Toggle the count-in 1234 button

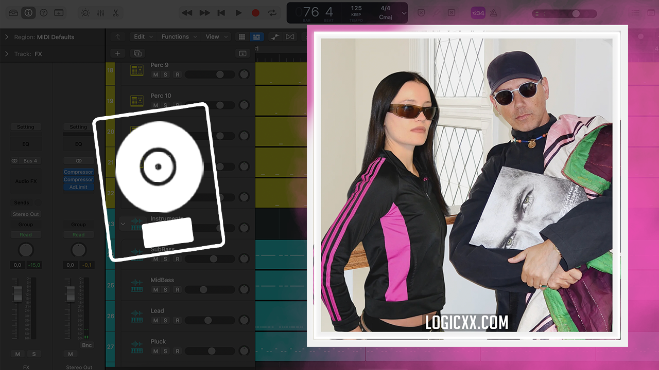(478, 13)
